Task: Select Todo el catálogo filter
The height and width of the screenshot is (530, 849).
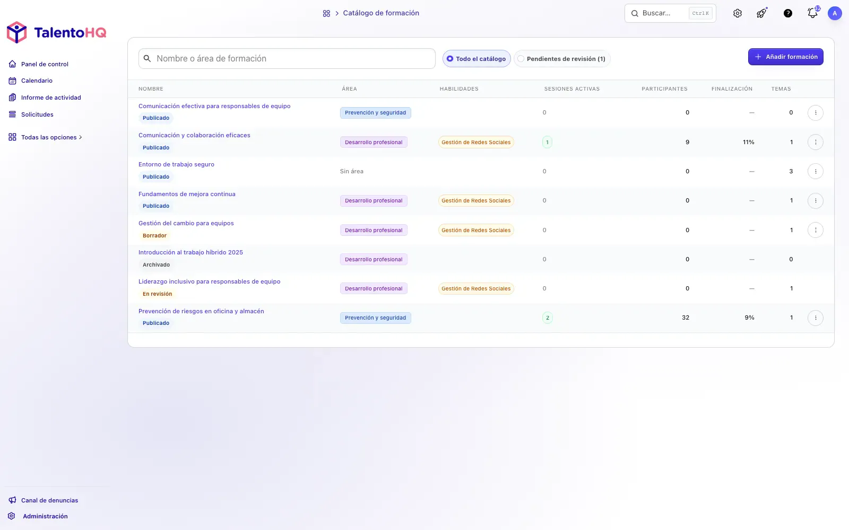Action: (477, 59)
